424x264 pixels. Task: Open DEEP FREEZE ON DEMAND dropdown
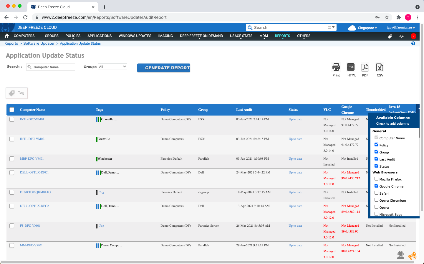pyautogui.click(x=201, y=36)
